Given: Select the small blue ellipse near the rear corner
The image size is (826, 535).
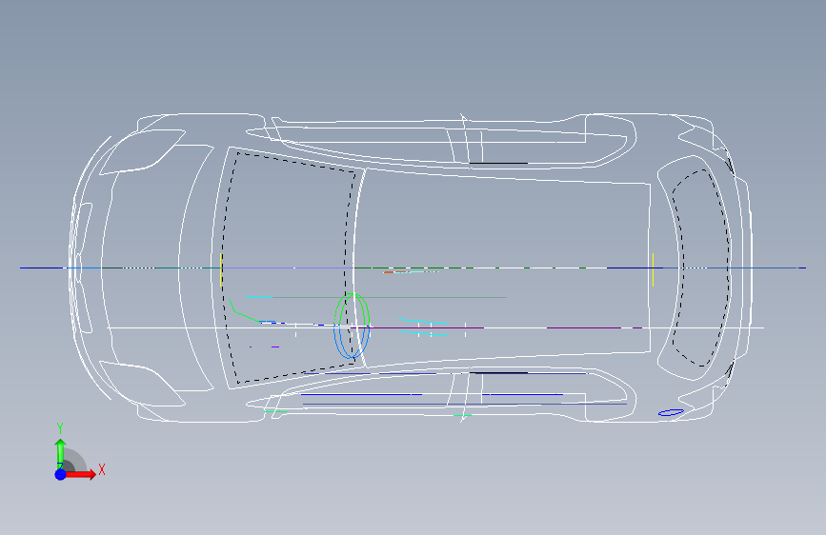Looking at the screenshot, I should [x=671, y=412].
